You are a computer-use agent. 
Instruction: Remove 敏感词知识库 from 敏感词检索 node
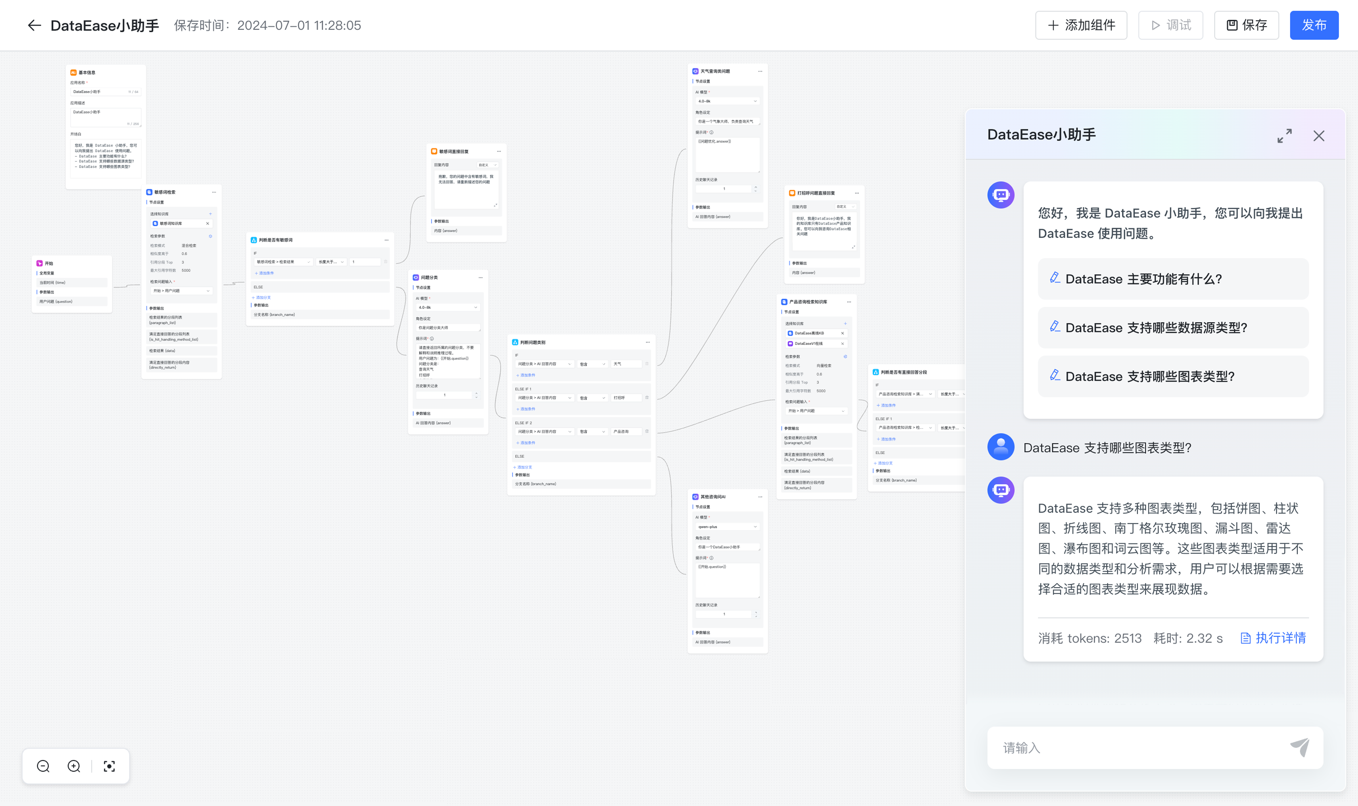208,223
